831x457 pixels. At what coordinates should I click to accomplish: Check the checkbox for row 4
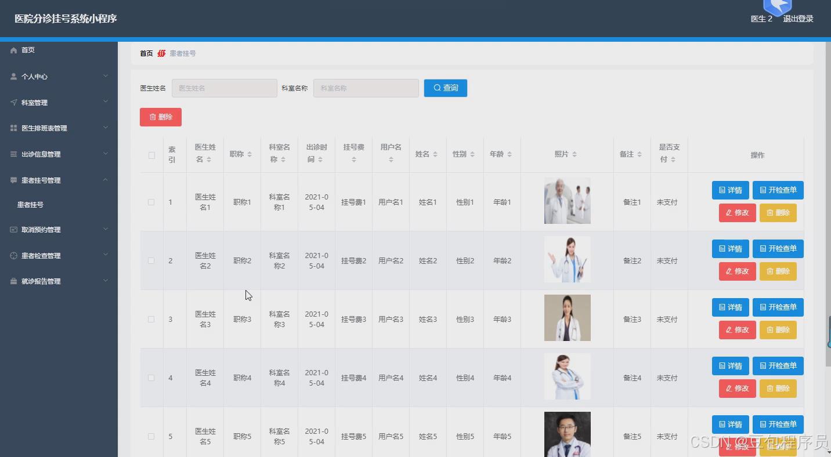(x=151, y=378)
